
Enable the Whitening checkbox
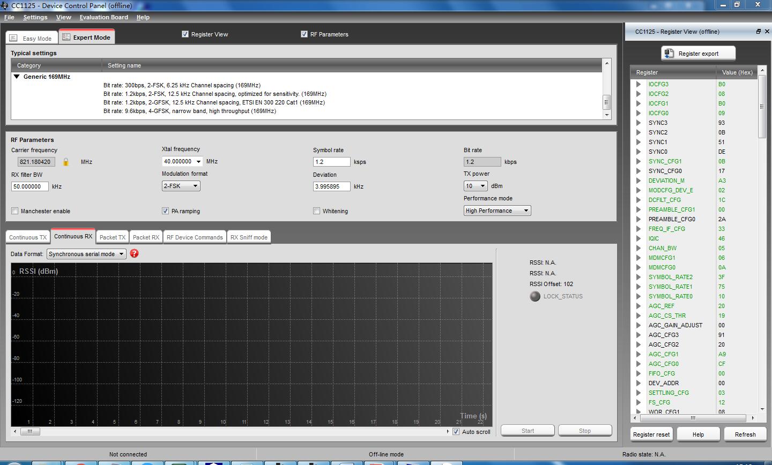[317, 211]
